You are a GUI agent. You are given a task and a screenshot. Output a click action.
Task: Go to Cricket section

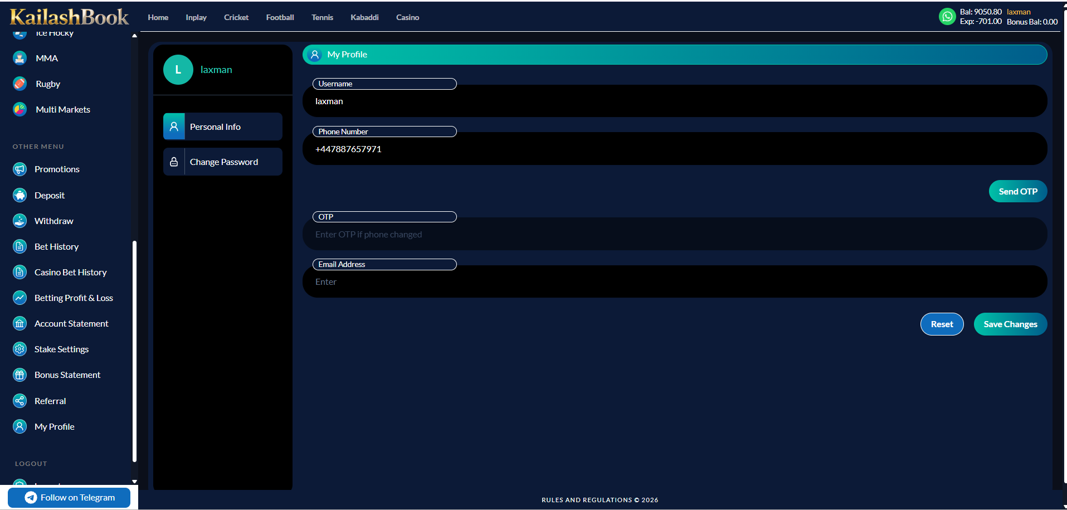click(236, 17)
